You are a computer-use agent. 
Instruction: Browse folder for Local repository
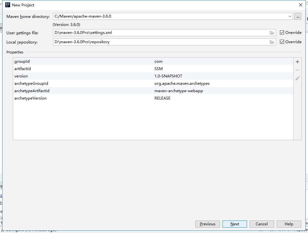272,42
